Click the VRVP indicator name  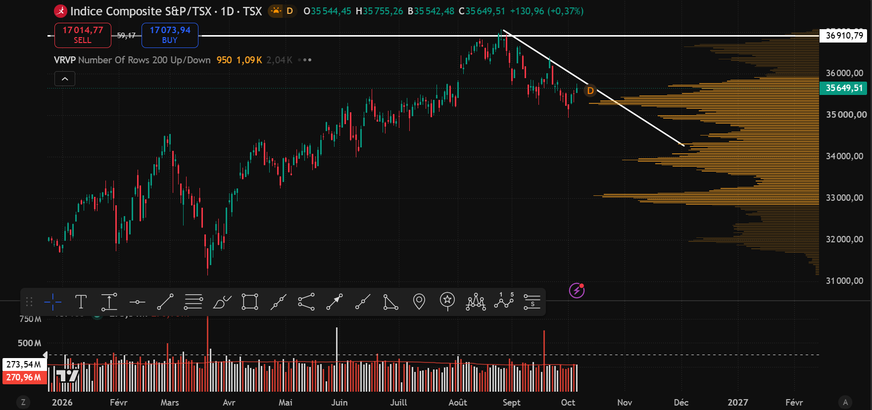click(x=64, y=60)
